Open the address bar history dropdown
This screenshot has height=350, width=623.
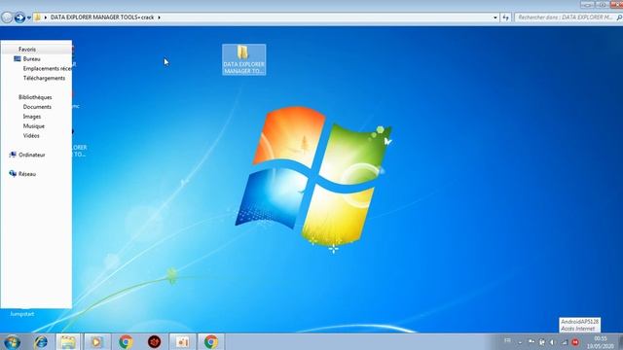(x=495, y=17)
